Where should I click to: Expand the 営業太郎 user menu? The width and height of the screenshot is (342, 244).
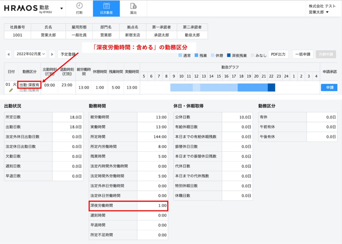click(x=318, y=12)
